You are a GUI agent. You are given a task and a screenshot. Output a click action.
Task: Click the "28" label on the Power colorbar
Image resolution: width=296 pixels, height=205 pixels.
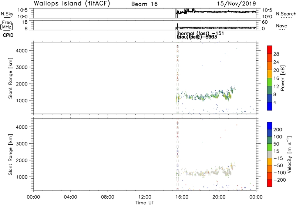click(x=276, y=54)
